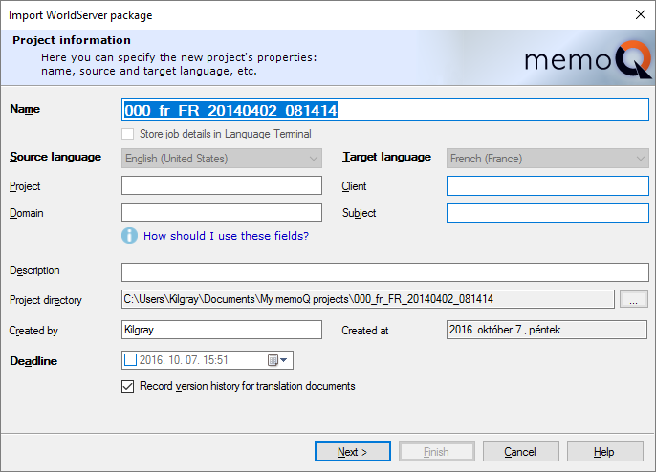
Task: Click the blue info icon beside help link
Action: click(x=130, y=235)
